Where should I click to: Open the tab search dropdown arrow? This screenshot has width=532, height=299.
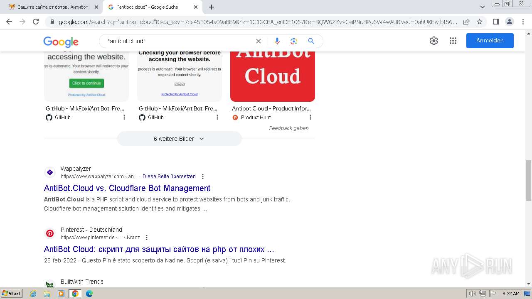click(x=482, y=7)
